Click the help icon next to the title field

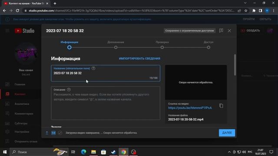coord(93,68)
